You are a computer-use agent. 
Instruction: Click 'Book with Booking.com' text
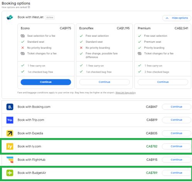[34, 107]
